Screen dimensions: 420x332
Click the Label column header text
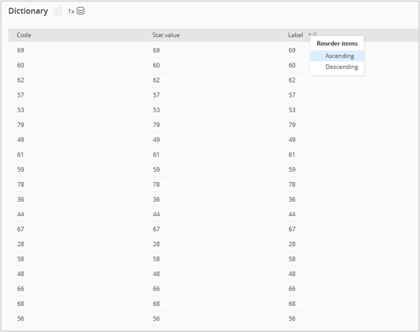click(x=296, y=35)
